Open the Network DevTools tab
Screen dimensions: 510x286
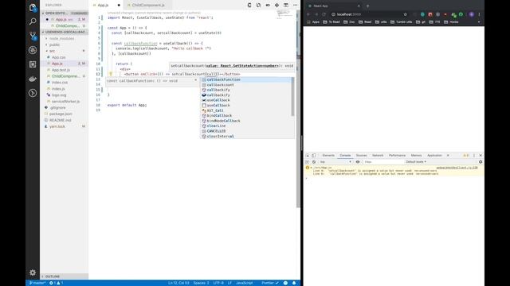pos(378,156)
